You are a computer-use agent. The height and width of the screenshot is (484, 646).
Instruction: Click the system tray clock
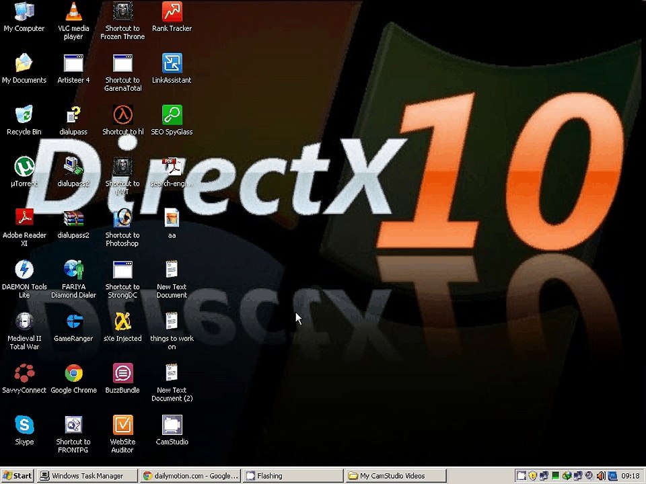pos(631,476)
